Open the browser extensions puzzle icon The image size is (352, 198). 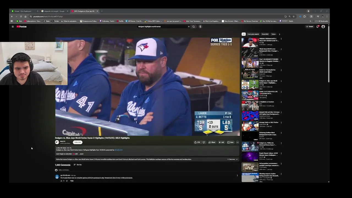click(x=304, y=16)
